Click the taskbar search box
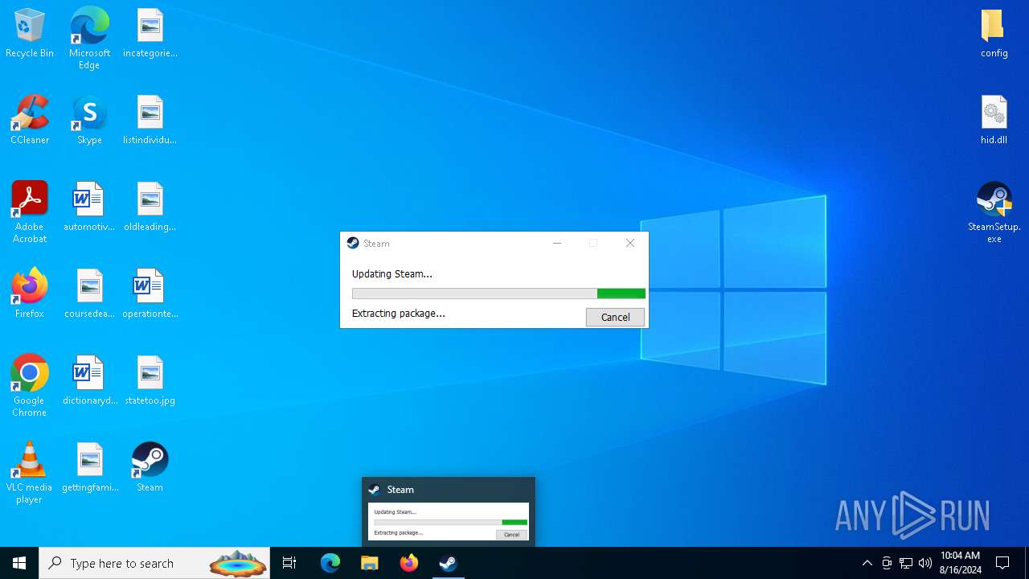This screenshot has width=1029, height=579. [156, 563]
